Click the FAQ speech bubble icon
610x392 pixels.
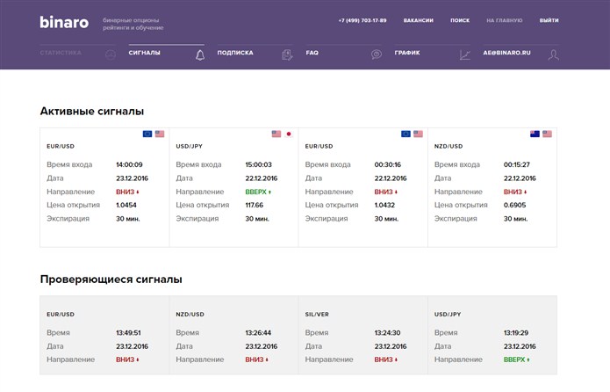pos(377,54)
